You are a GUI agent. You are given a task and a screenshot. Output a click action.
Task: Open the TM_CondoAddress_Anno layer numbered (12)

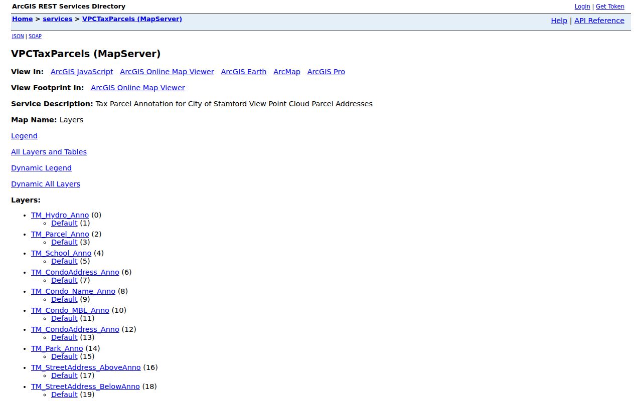coord(75,329)
